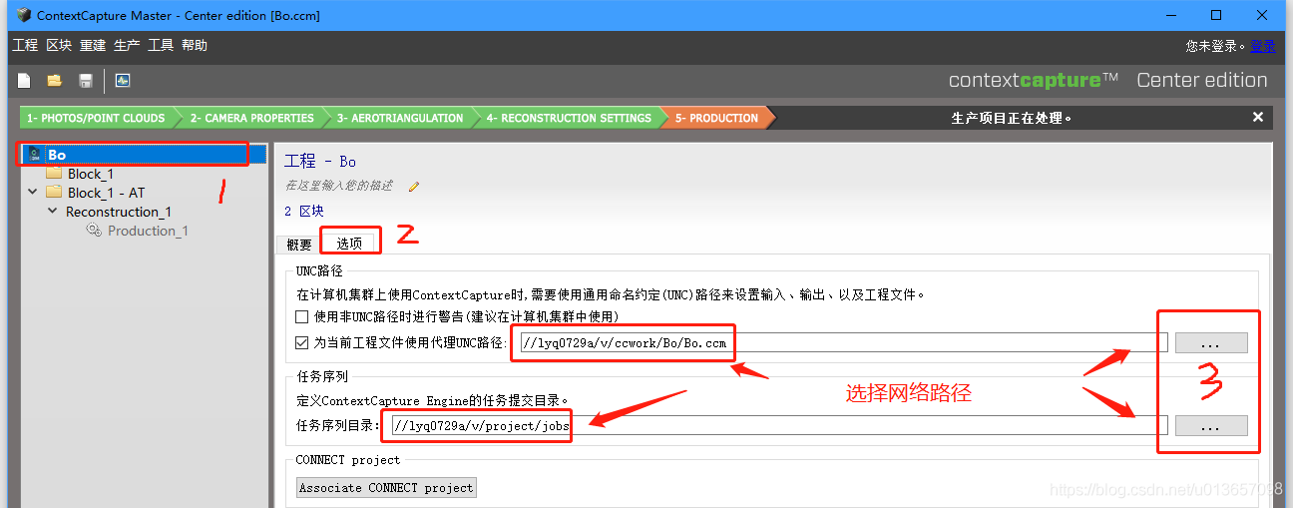Collapse the Block_1 - AT tree node
Viewport: 1293px width, 508px height.
(x=33, y=193)
